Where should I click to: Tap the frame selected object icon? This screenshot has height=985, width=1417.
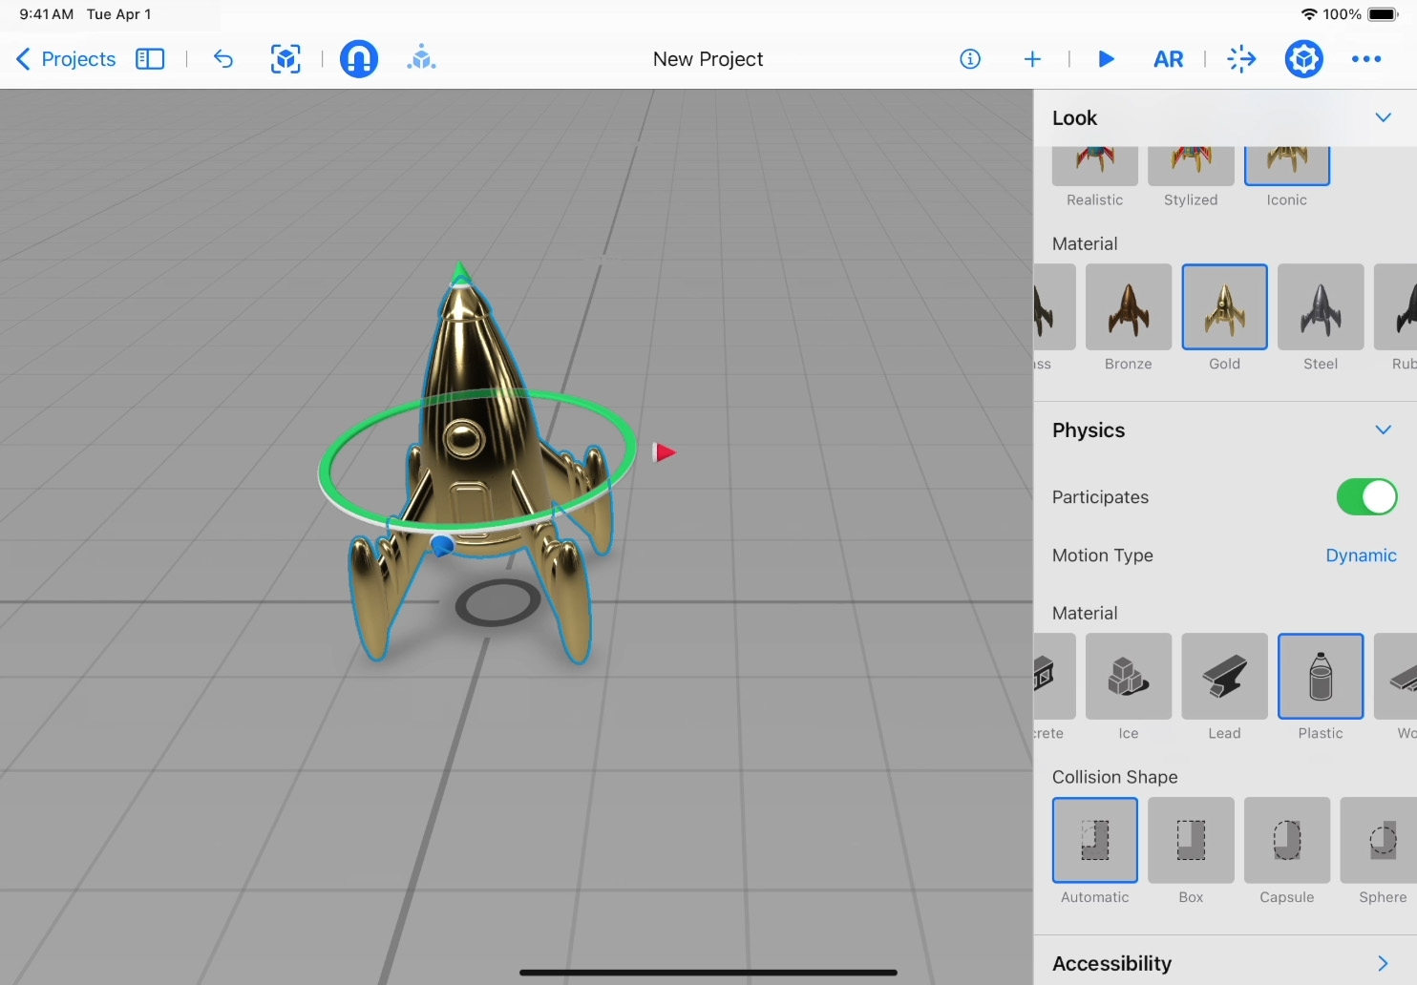pos(286,59)
